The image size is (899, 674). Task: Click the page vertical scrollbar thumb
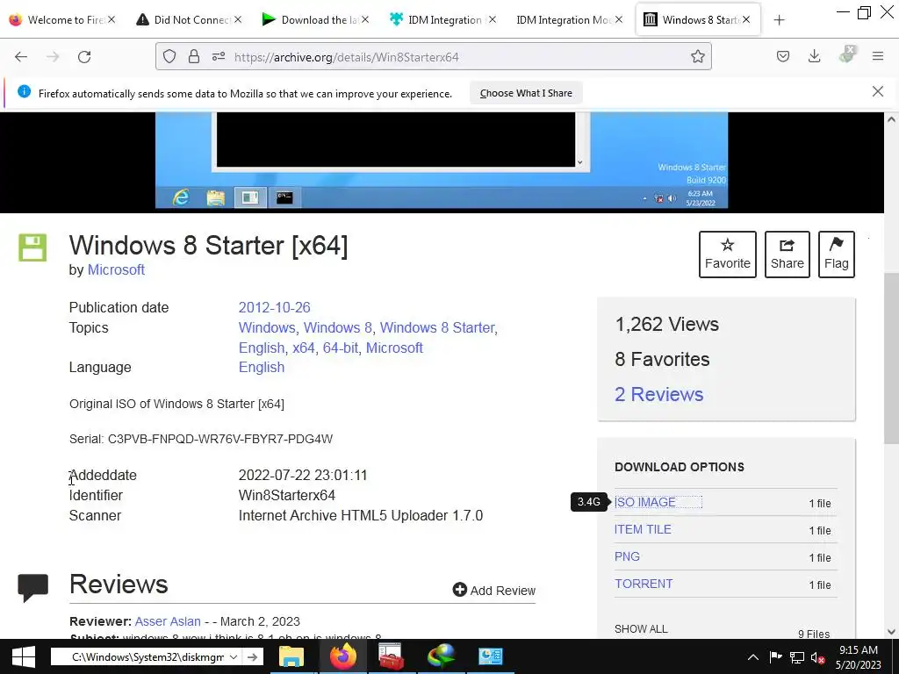891,358
